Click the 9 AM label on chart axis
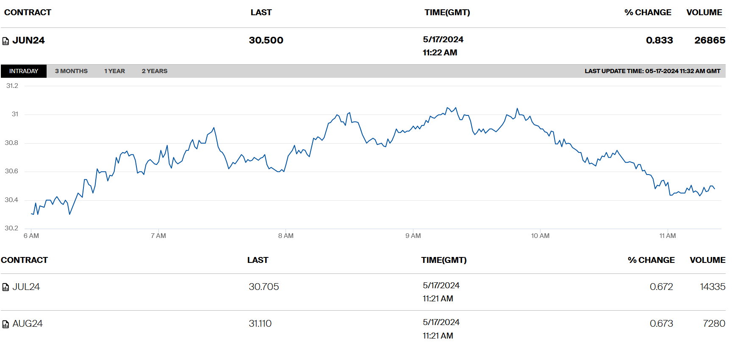The width and height of the screenshot is (732, 347). 413,236
